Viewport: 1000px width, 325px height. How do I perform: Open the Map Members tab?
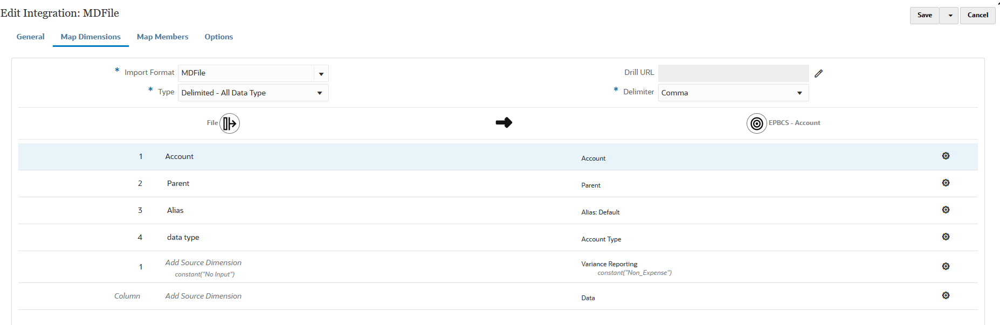[162, 37]
